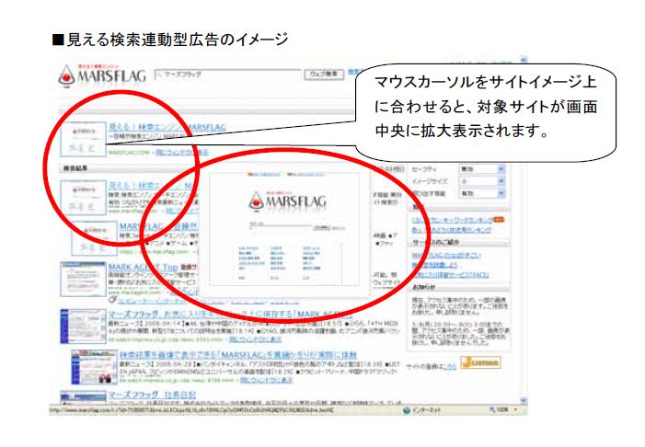The image size is (645, 447).
Task: Click 同じウィンドウに表示 in the 2006.04.14 news result
Action: click(255, 339)
